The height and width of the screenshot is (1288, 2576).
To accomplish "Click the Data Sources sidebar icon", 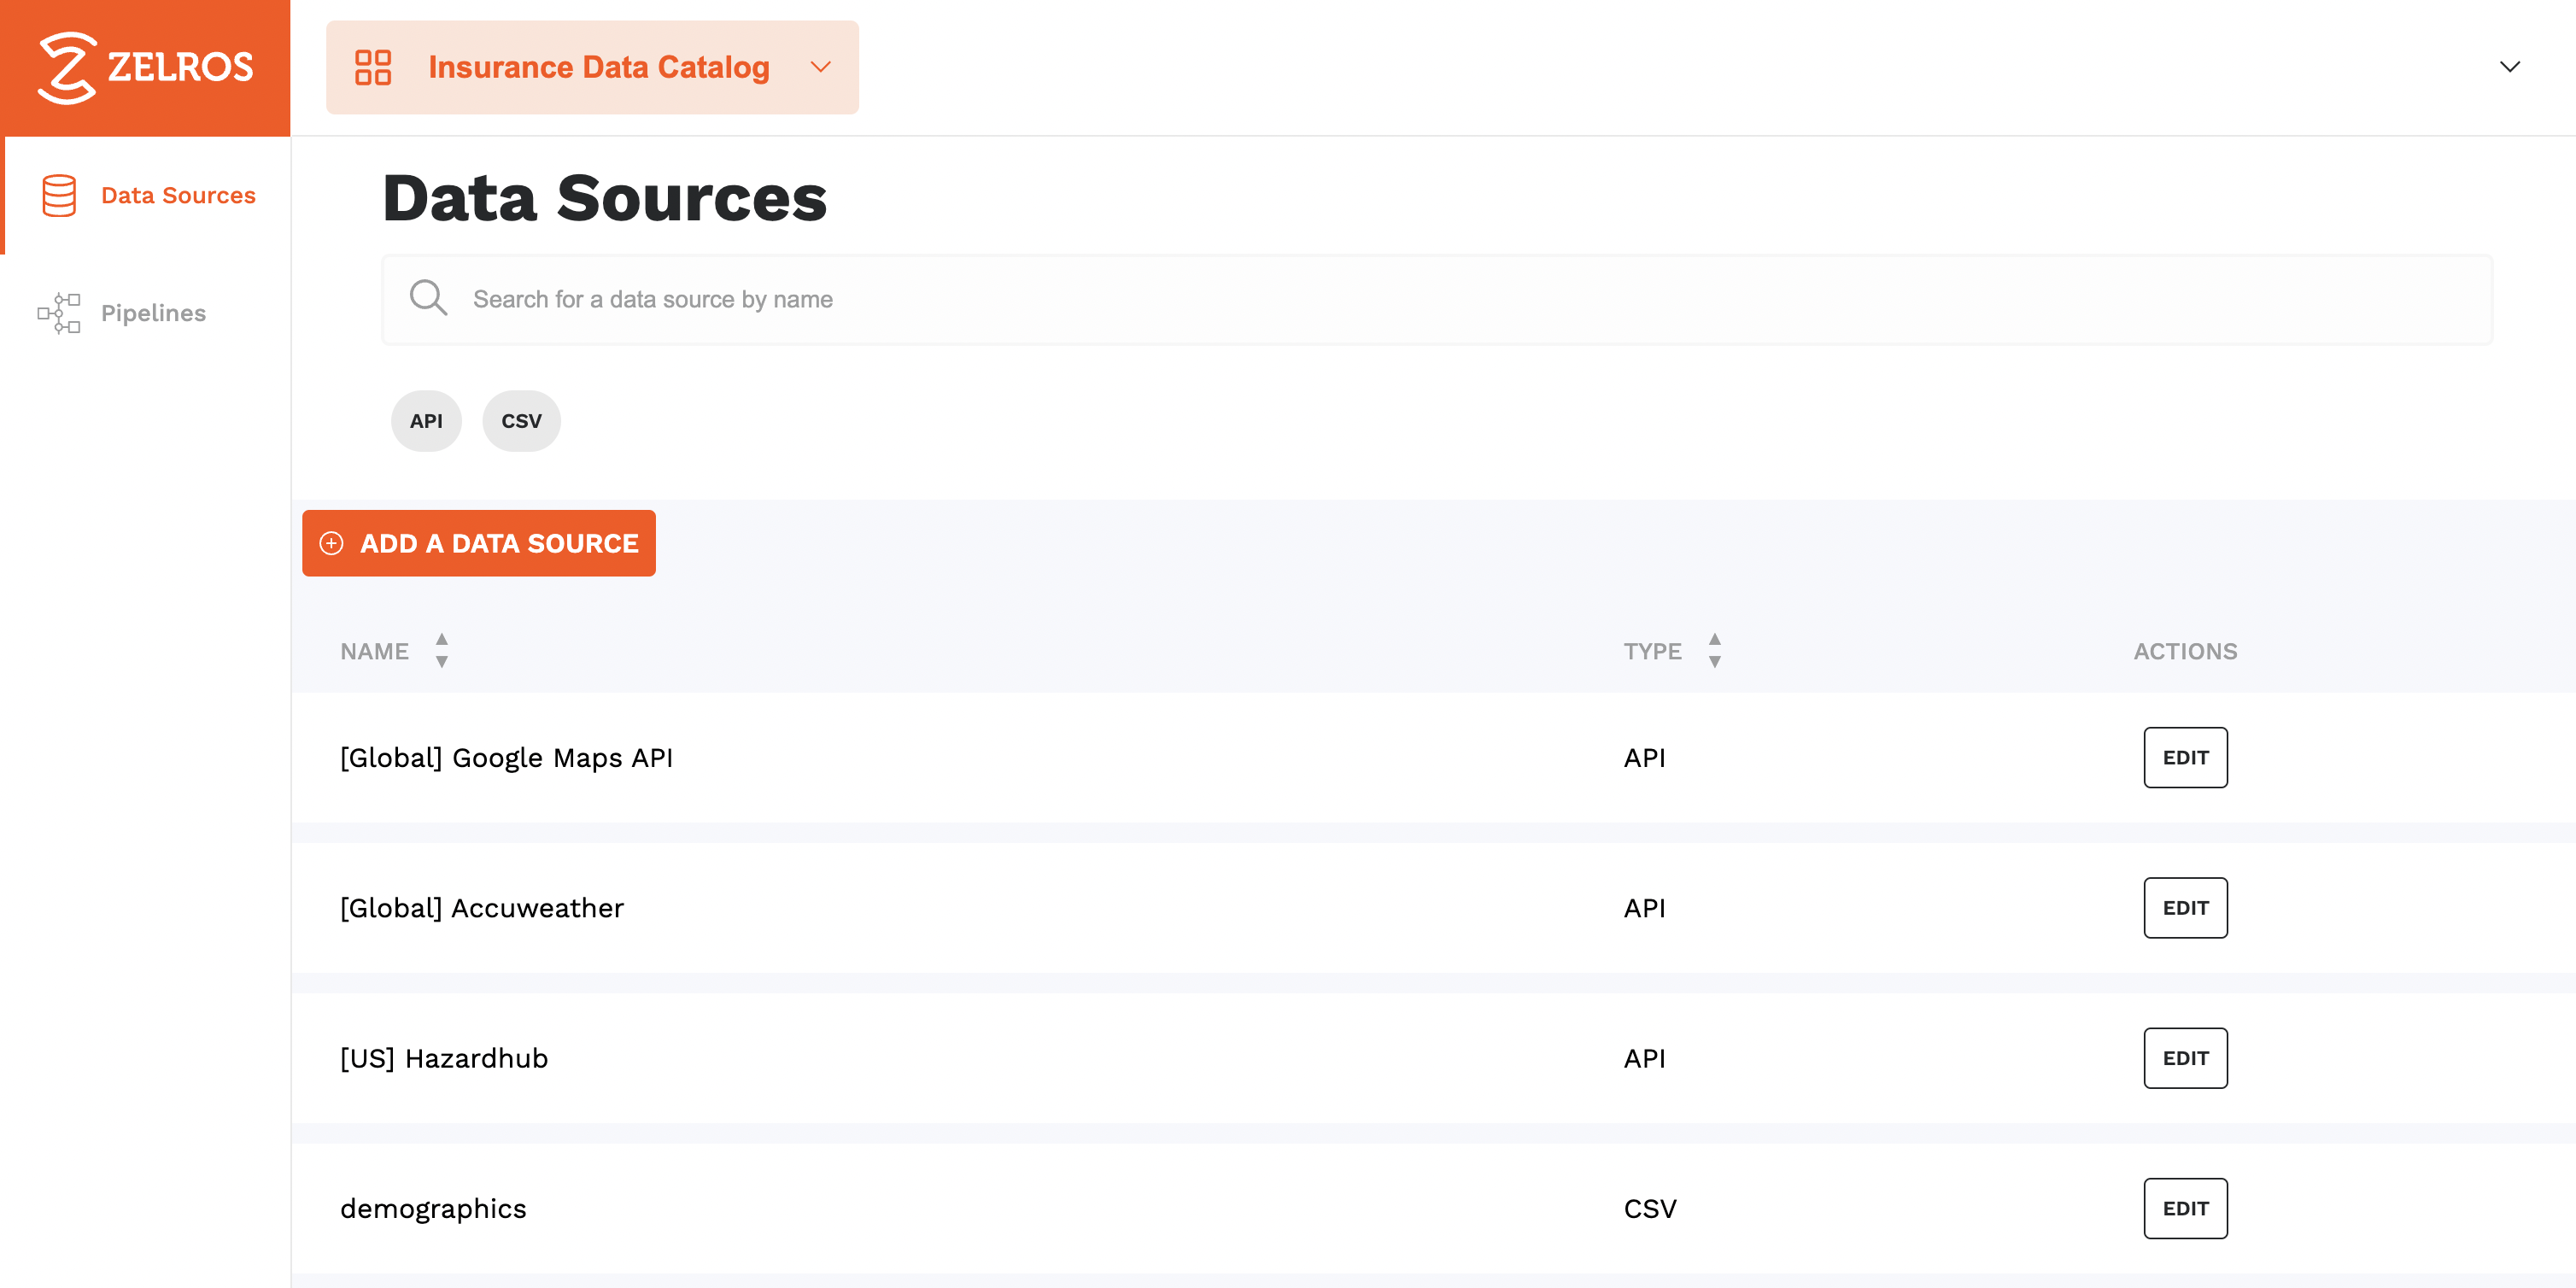I will tap(57, 196).
